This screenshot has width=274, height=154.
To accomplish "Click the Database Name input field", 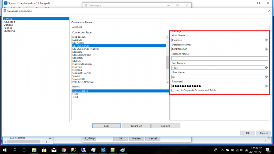I will click(218, 49).
